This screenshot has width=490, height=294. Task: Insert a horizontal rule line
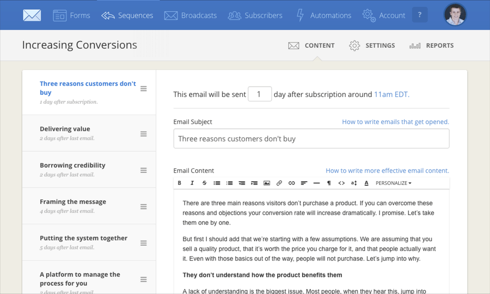[317, 183]
